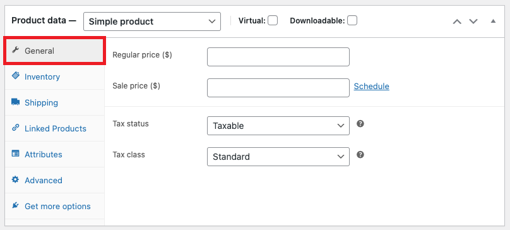
Task: Focus the Sale price input field
Action: pyautogui.click(x=278, y=88)
